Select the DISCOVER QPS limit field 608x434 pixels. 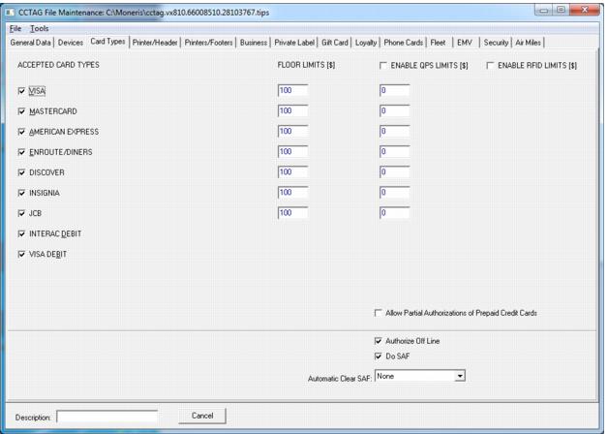coord(395,171)
